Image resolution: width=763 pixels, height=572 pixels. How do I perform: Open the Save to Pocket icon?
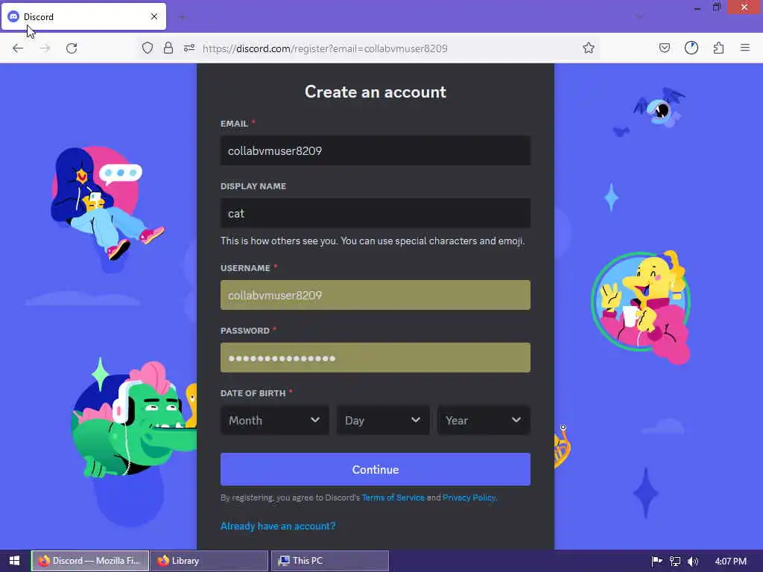tap(665, 48)
